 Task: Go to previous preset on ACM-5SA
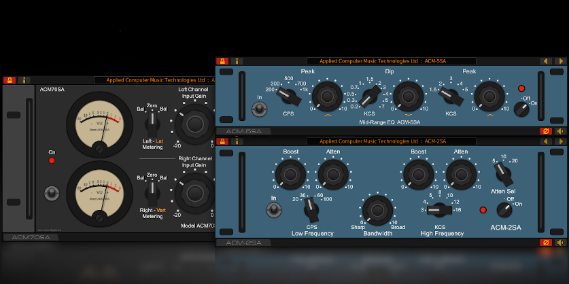point(546,61)
